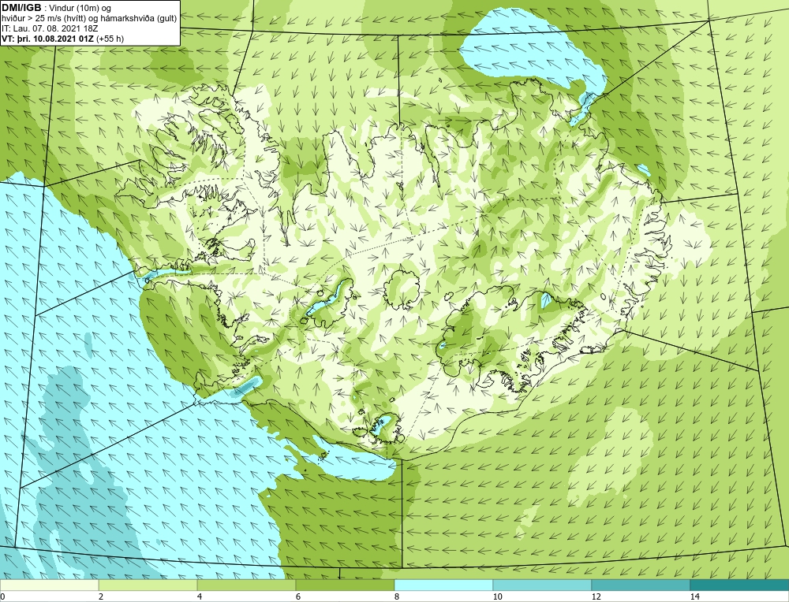Click the 6–8 m/s dark green legend swatch
The width and height of the screenshot is (789, 602).
[346, 585]
